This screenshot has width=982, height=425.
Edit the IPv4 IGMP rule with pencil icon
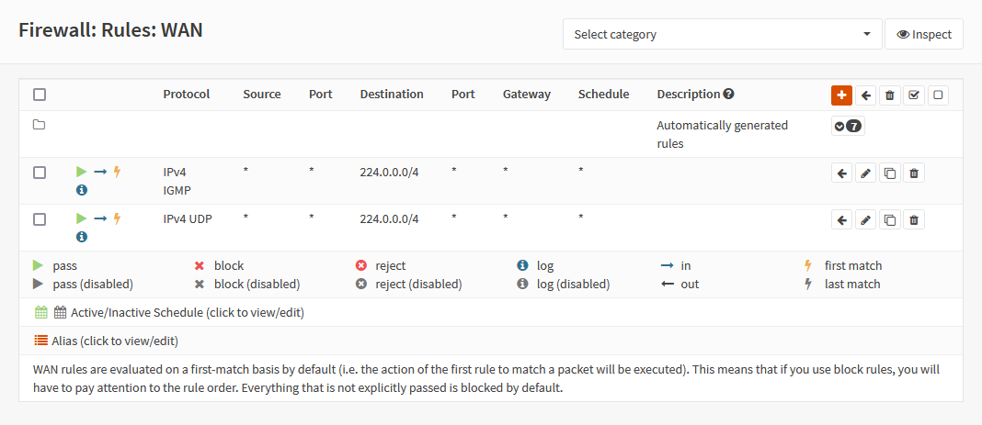click(x=865, y=173)
